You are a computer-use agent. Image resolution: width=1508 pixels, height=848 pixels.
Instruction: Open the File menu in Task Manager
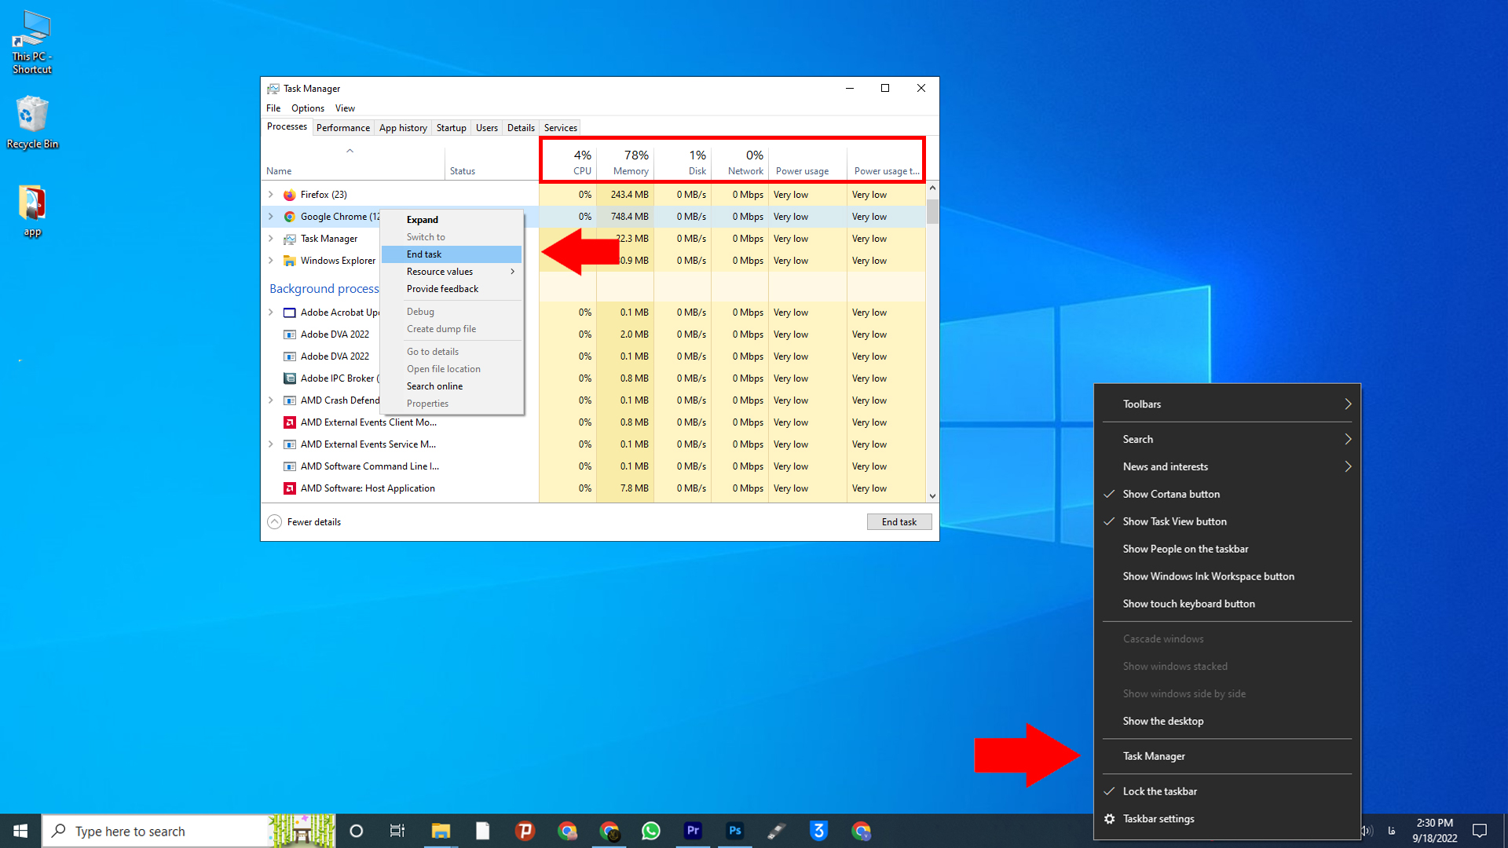(x=273, y=108)
